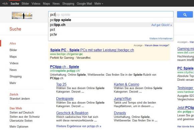
Task: Click 'Warum diese Anzeige?' link
Action: [x=157, y=45]
